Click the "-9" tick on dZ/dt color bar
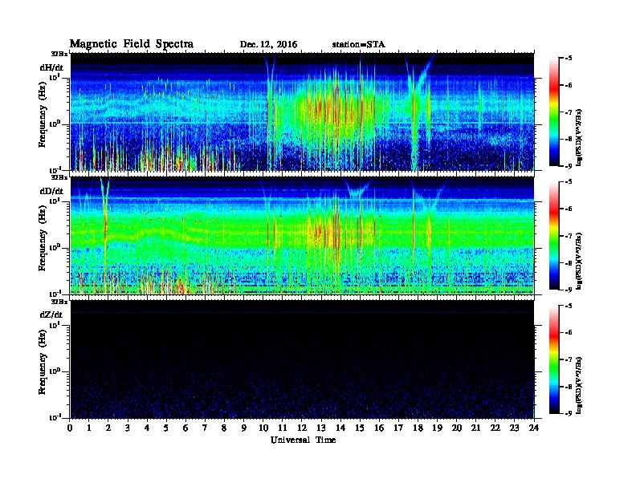The width and height of the screenshot is (636, 491). coord(569,413)
